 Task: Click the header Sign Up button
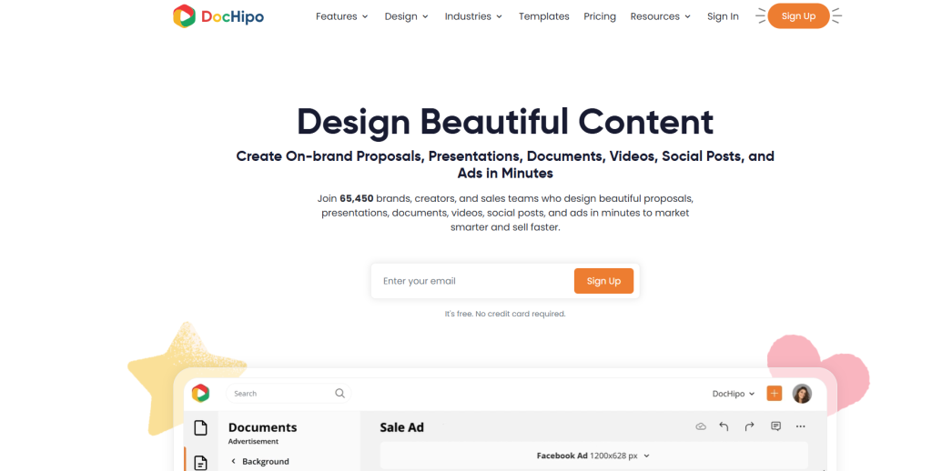[798, 16]
